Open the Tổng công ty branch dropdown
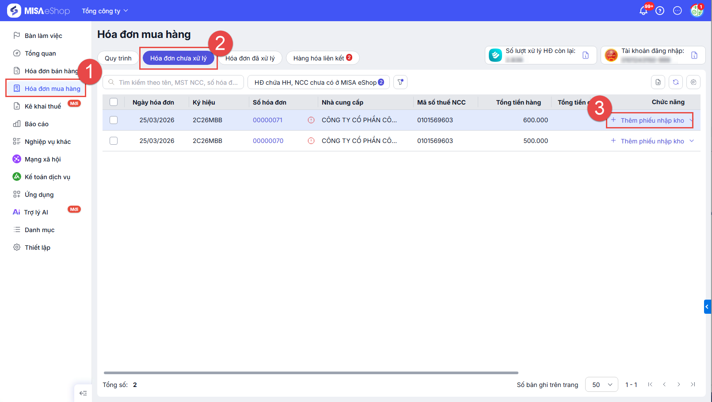712x402 pixels. [x=105, y=11]
